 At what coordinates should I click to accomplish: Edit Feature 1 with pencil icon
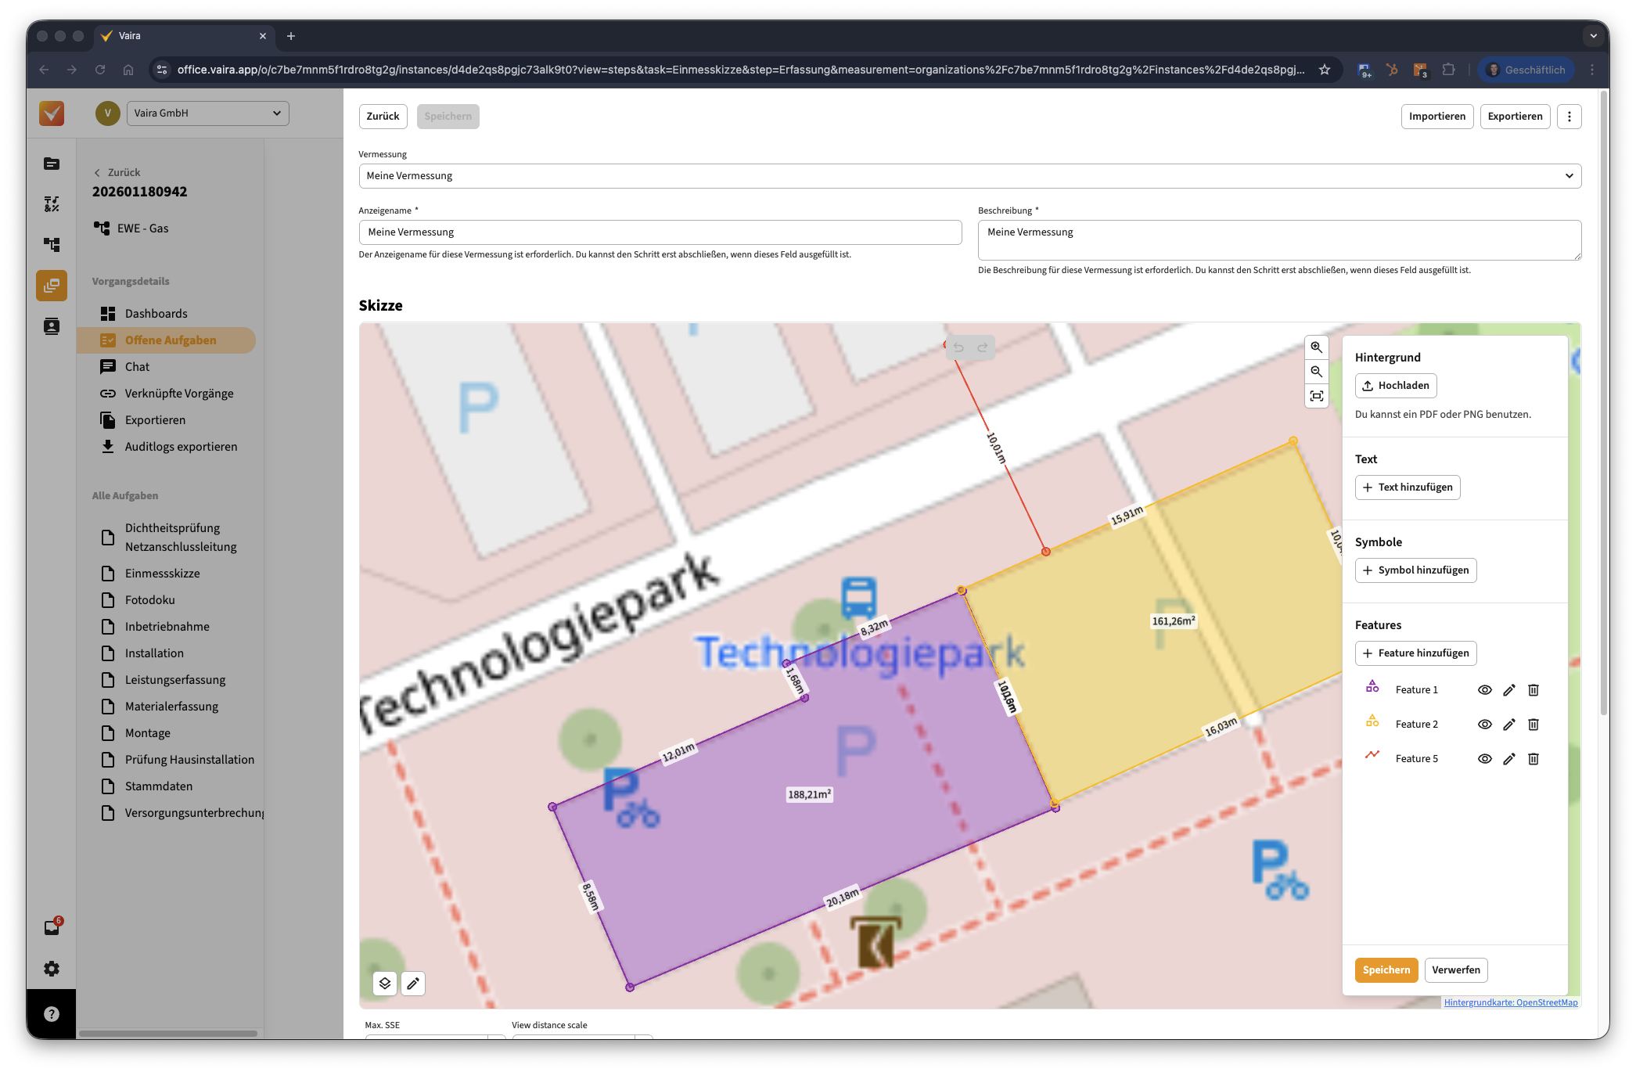click(x=1509, y=690)
